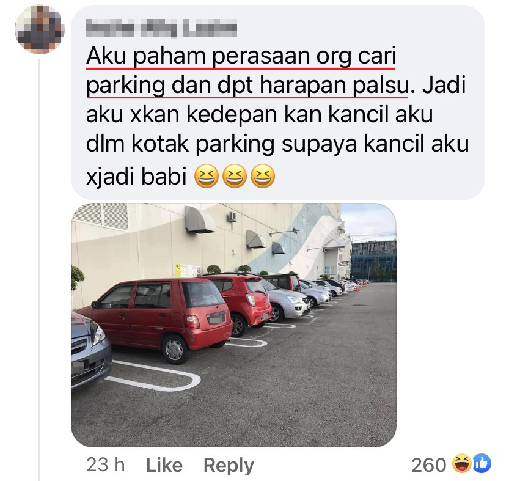Click the empty white-lined parking bay
Image resolution: width=506 pixels, height=481 pixels.
pos(153,375)
